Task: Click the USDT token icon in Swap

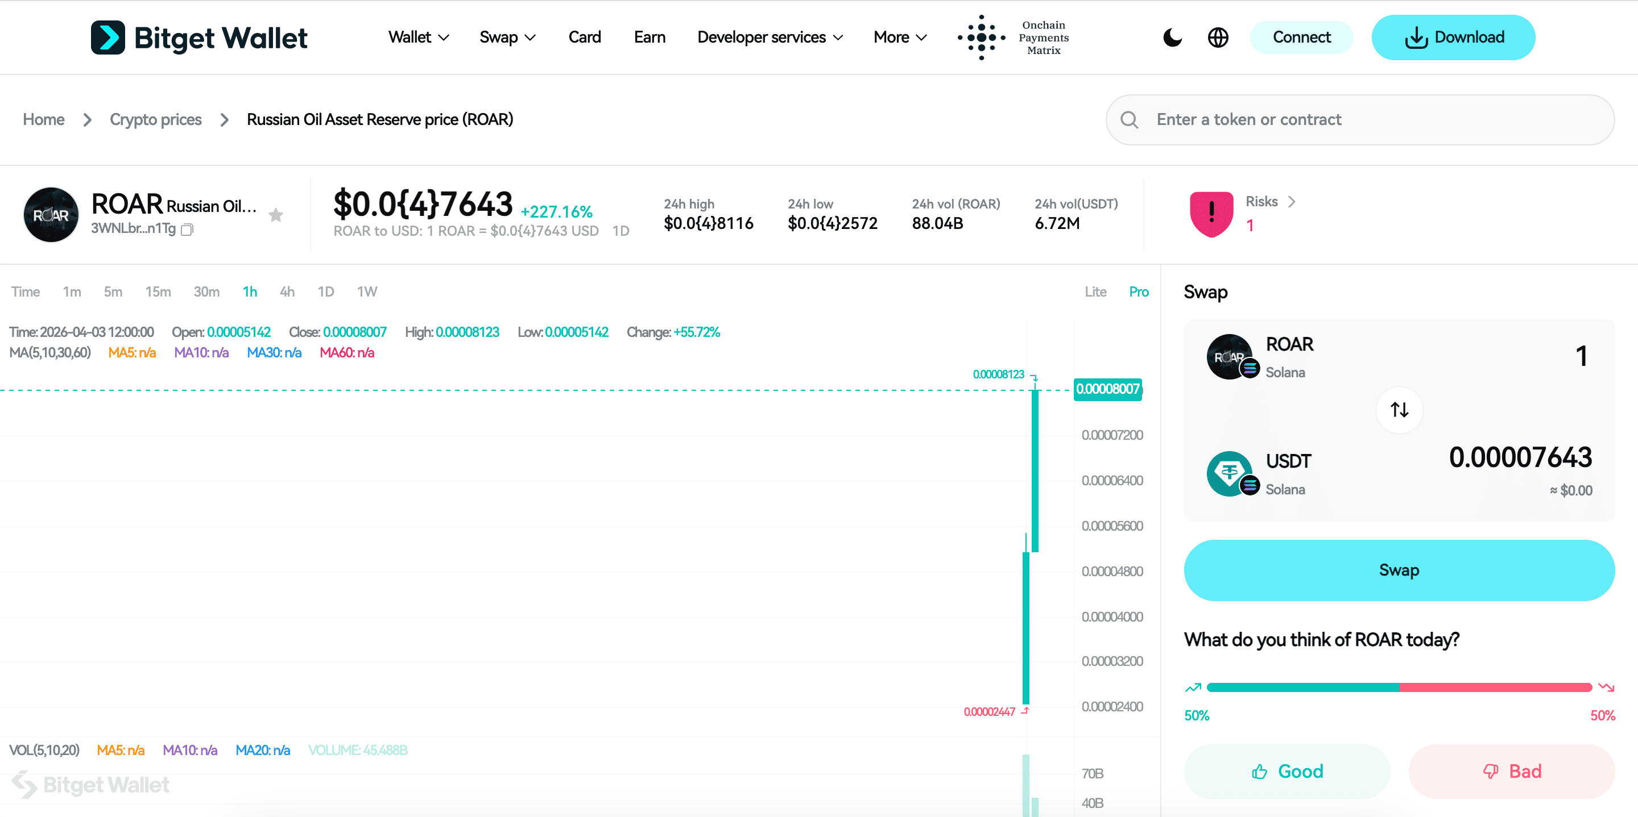Action: click(1230, 473)
